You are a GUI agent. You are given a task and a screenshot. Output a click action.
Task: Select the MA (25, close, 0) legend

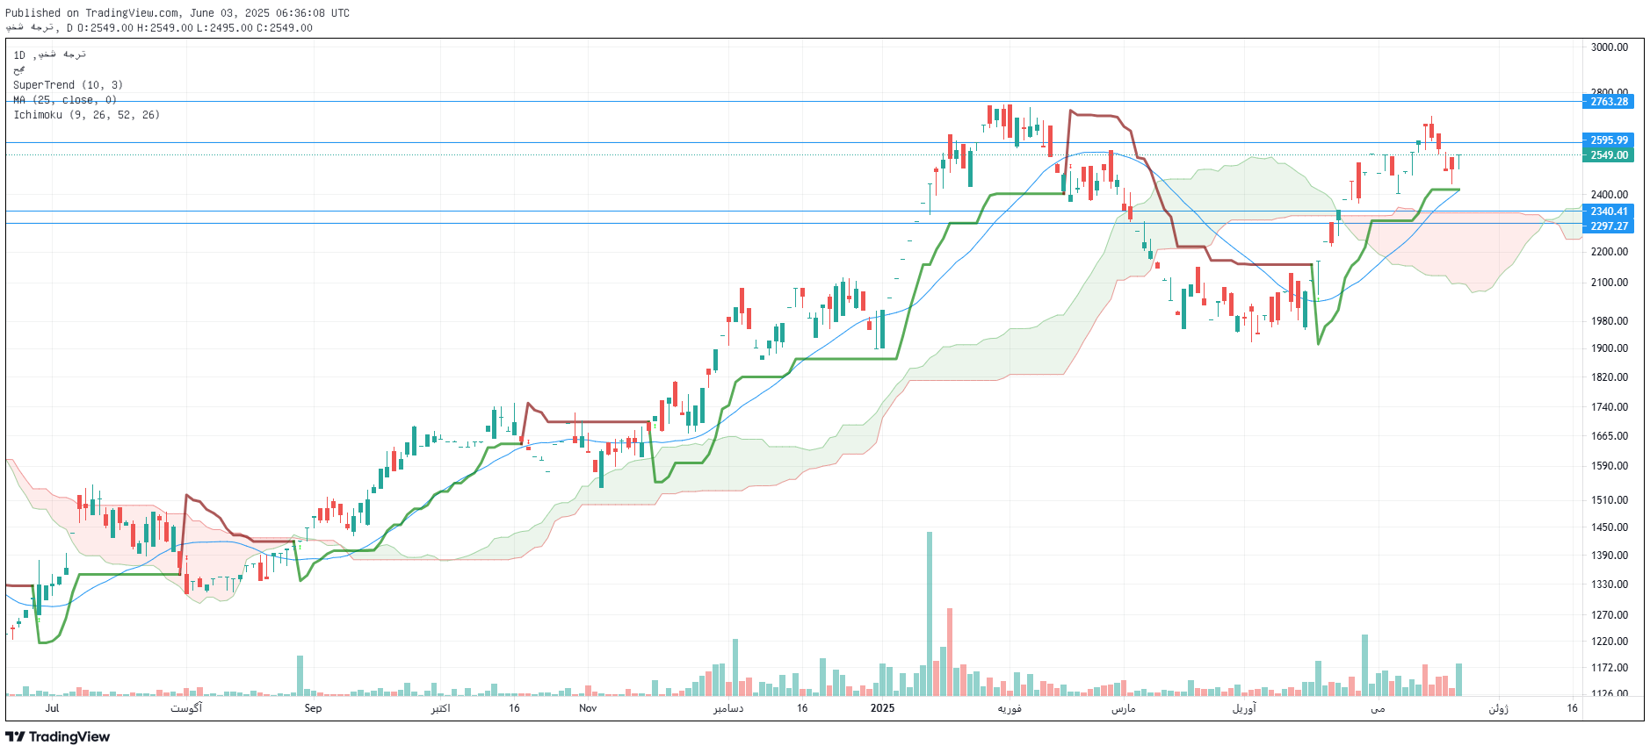click(x=65, y=100)
